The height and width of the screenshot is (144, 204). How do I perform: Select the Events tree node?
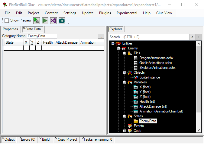click(139, 126)
